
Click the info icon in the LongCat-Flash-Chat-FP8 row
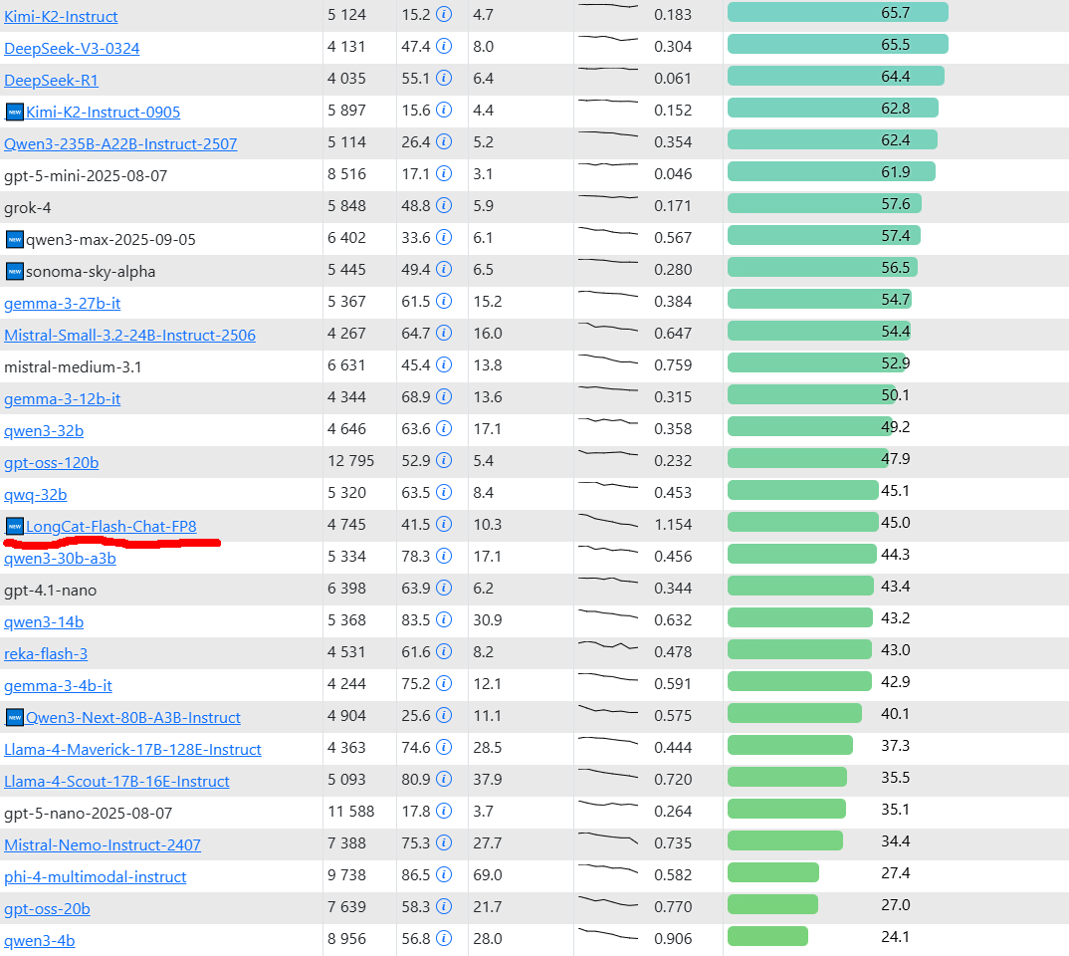pos(444,525)
